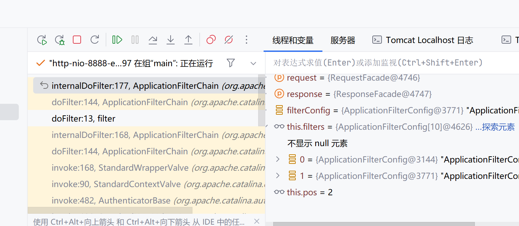Click the Pause Program icon
The image size is (519, 226).
point(135,40)
